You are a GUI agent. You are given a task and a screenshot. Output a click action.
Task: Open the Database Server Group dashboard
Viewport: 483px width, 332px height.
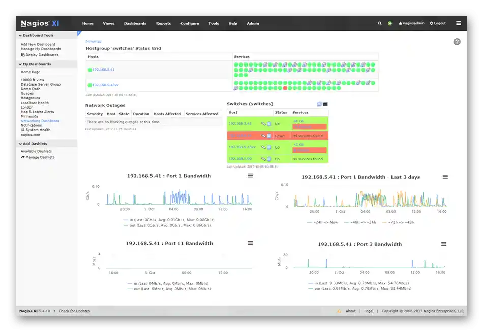coord(41,84)
